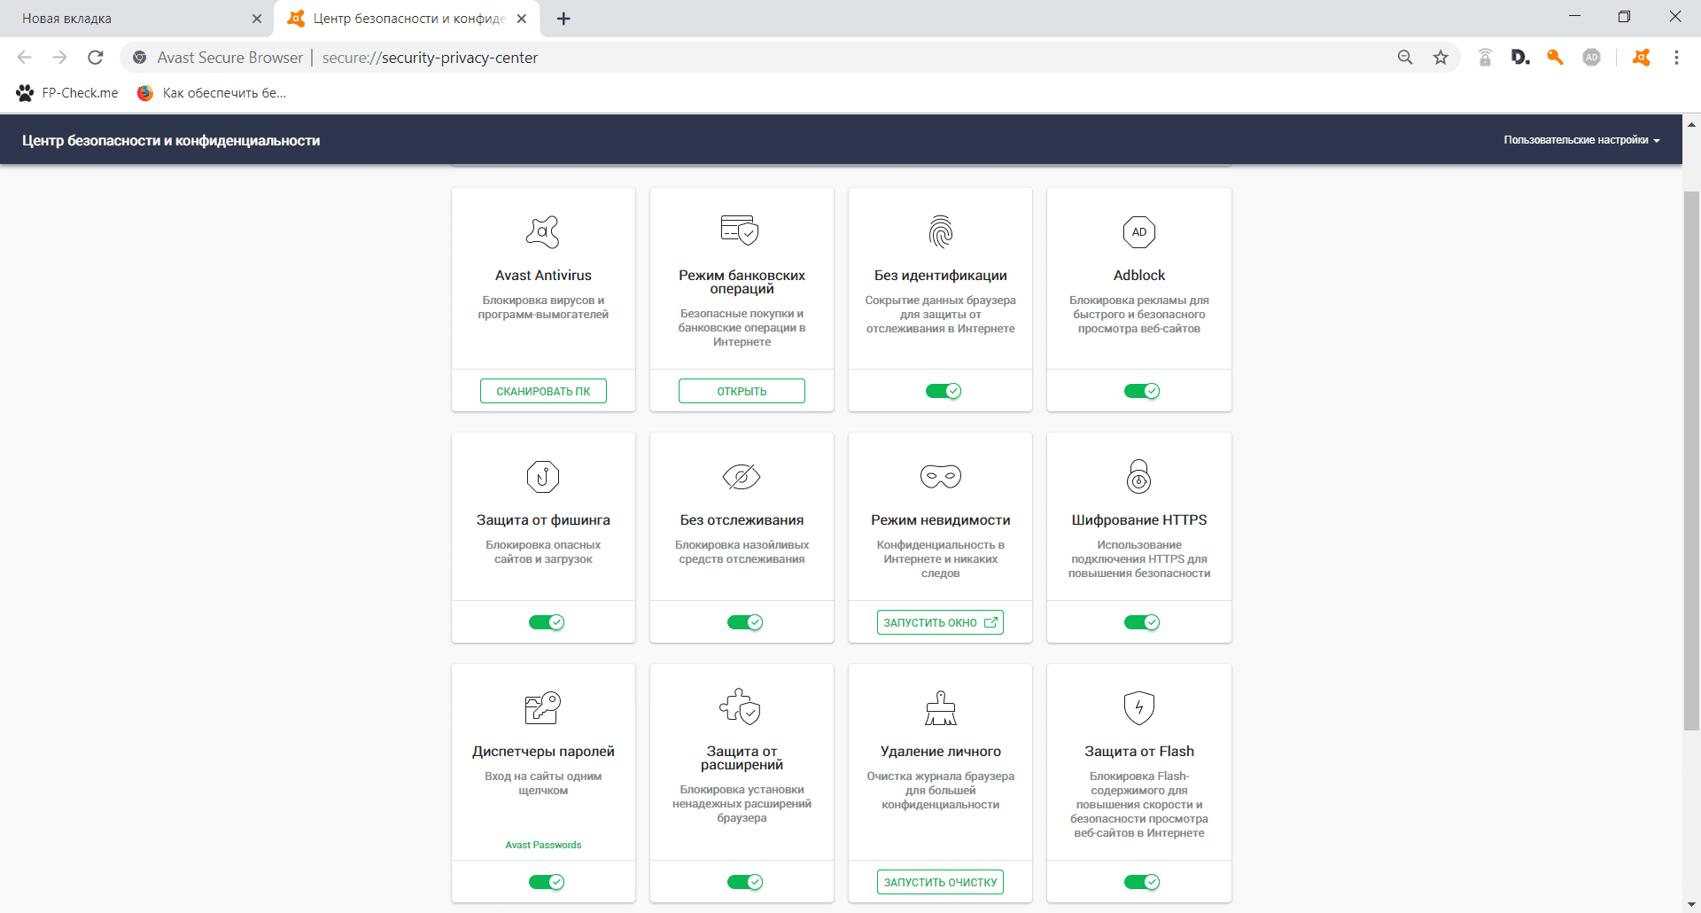Click the Avast Antivirus card icon

pos(543,232)
